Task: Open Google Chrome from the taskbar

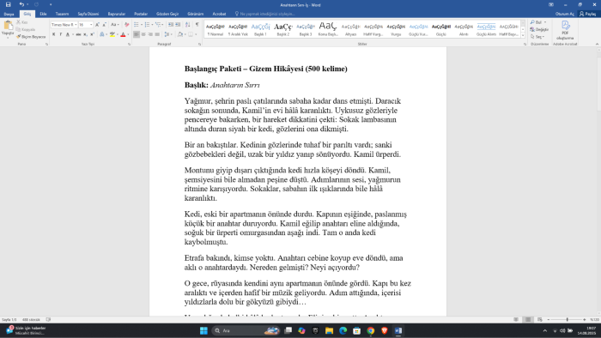Action: (370, 331)
